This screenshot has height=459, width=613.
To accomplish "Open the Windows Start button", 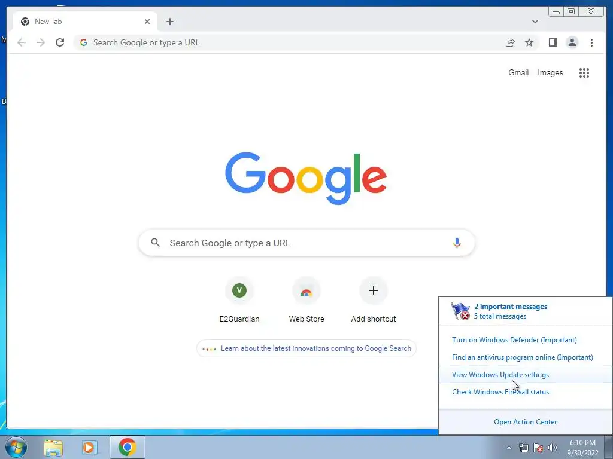I will pos(16,447).
